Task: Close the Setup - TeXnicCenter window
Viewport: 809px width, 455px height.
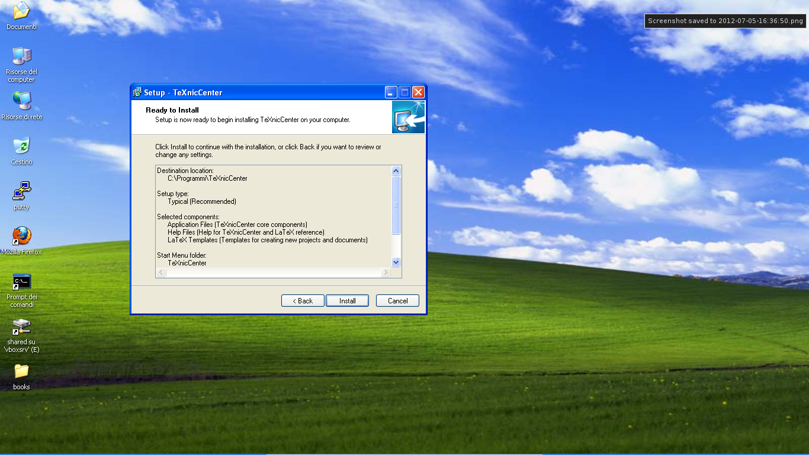Action: tap(418, 92)
